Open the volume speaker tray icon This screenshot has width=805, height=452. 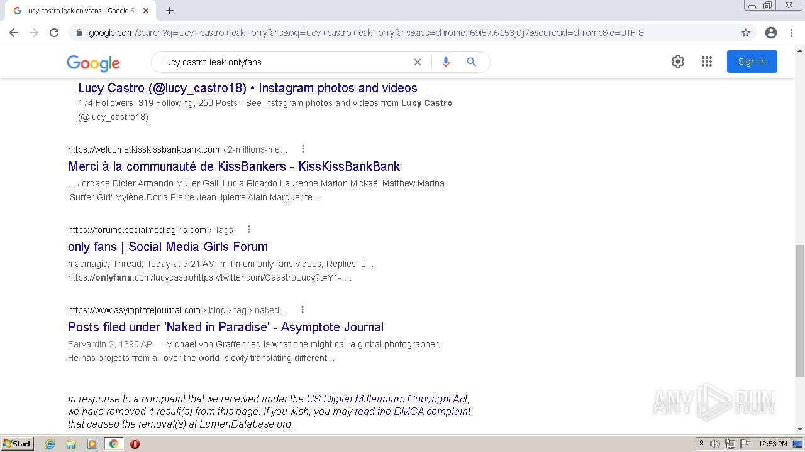click(x=715, y=444)
